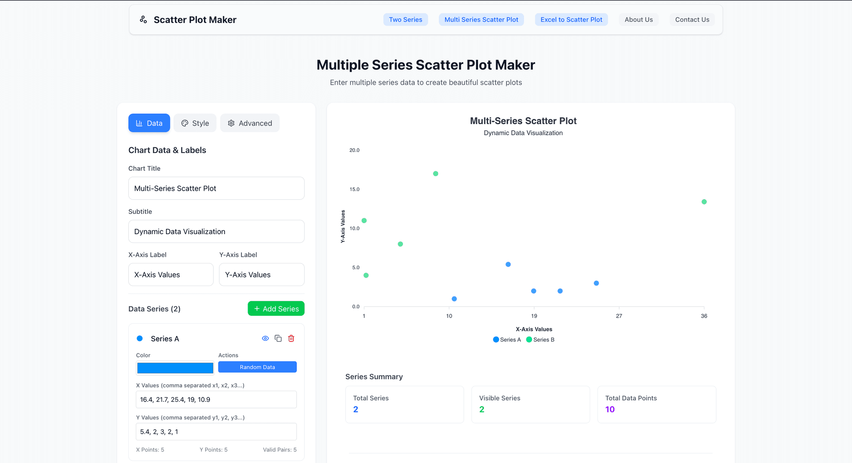Click the Series A blue dot indicator
The width and height of the screenshot is (852, 463).
[x=140, y=338]
